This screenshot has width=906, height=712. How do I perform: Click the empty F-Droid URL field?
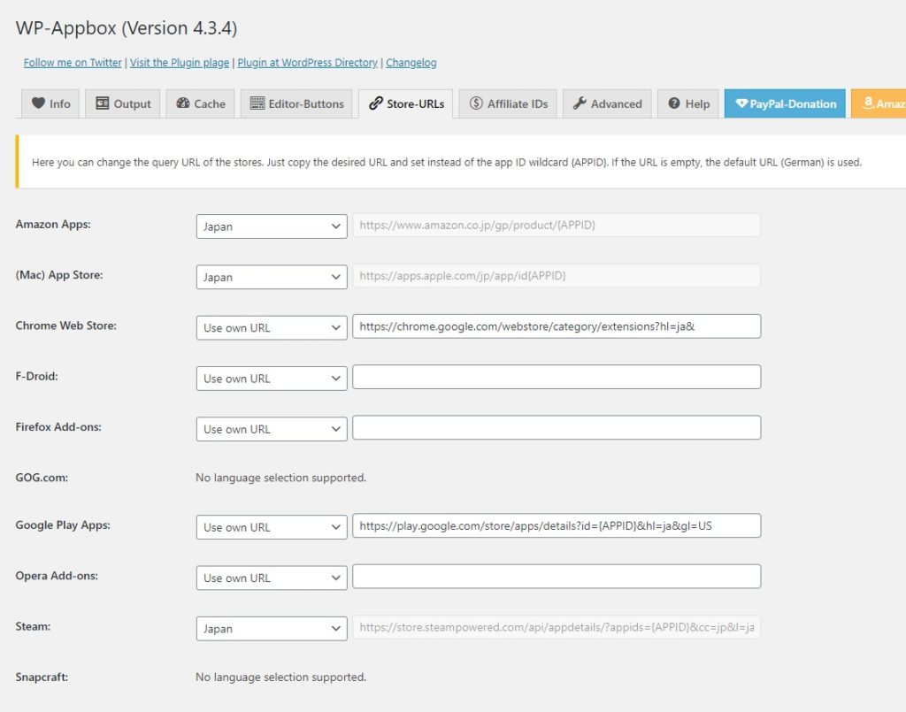point(557,377)
